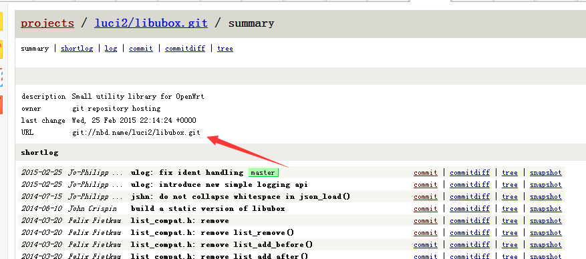This screenshot has height=259, width=586.
Task: Open luci2/libubox.git breadcrumb link
Action: click(151, 23)
